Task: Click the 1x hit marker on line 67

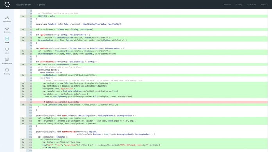Action: pyautogui.click(x=23, y=16)
